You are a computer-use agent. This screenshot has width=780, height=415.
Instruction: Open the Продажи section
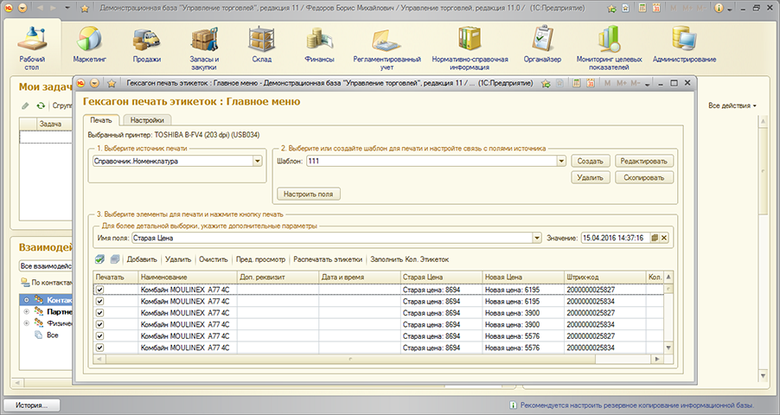pos(146,45)
